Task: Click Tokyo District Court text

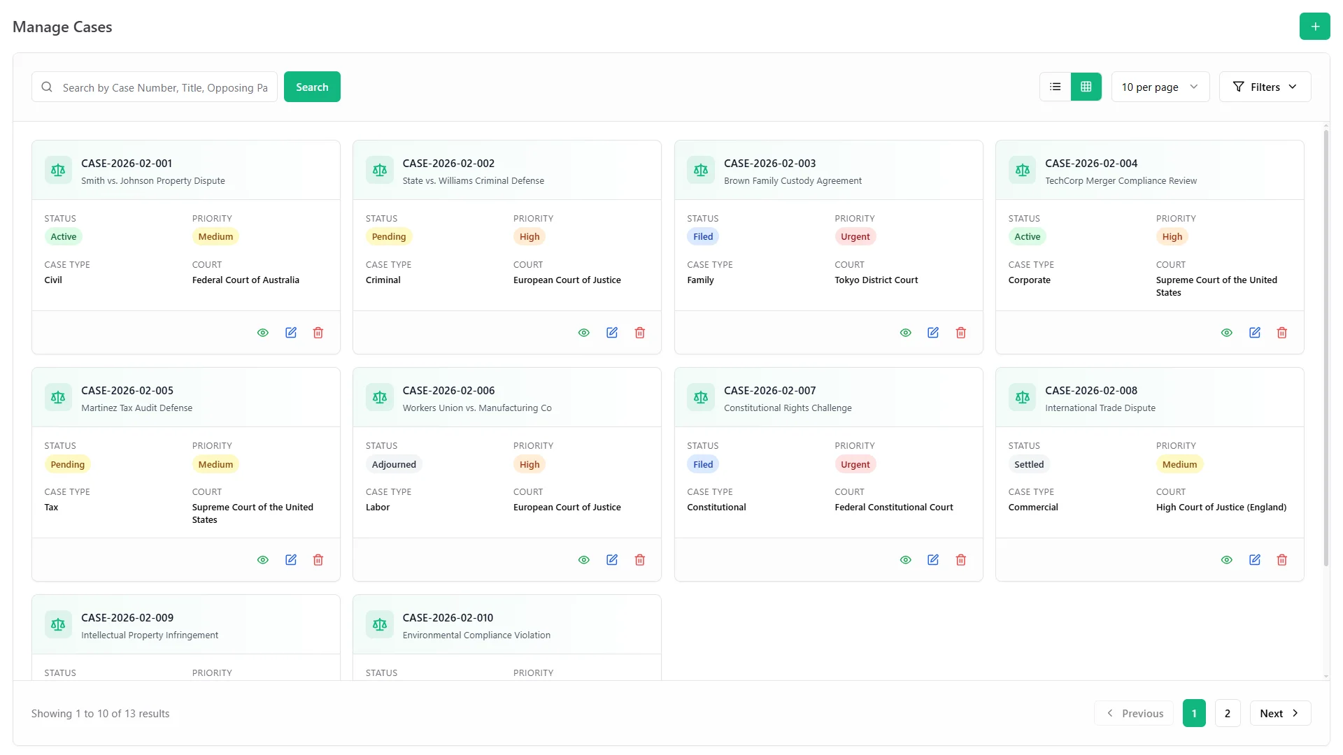Action: (x=876, y=280)
